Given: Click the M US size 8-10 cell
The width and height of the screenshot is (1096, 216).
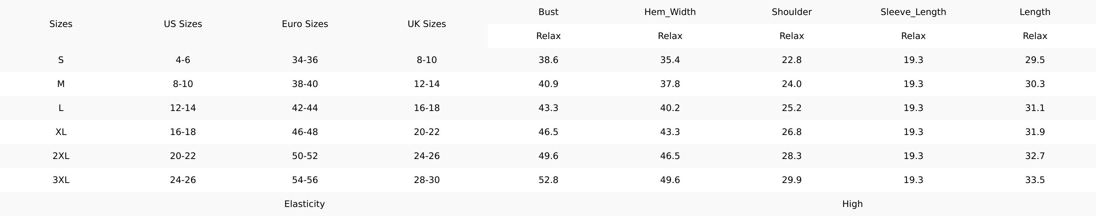Looking at the screenshot, I should pyautogui.click(x=183, y=84).
